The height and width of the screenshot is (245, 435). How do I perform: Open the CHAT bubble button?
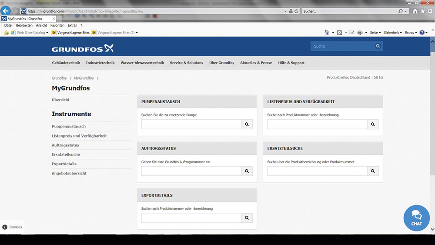point(416,218)
